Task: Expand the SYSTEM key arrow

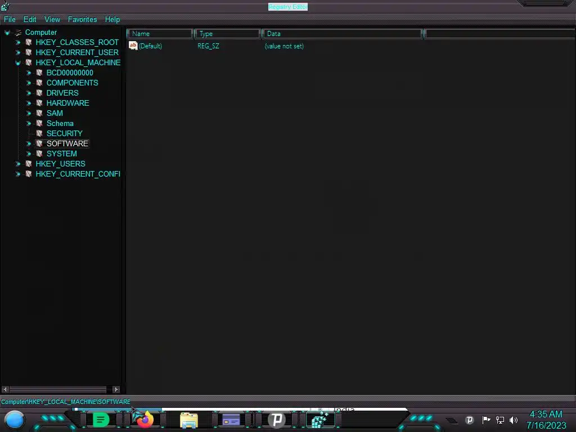Action: pos(28,154)
